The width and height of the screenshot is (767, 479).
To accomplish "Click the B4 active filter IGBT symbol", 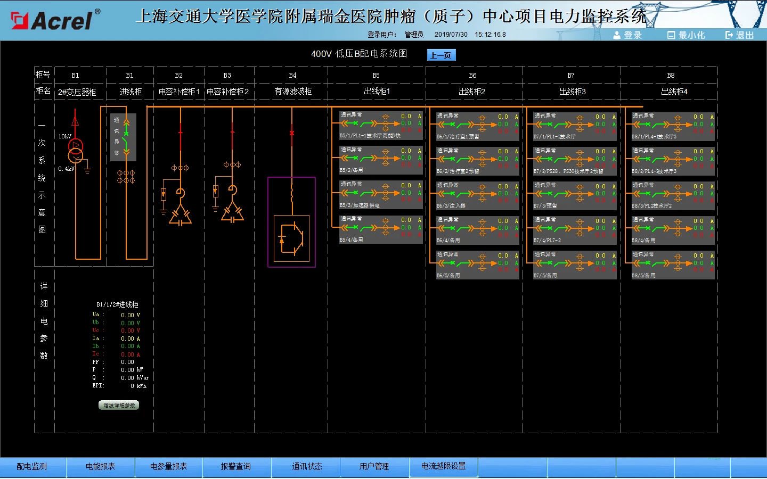I will coord(291,237).
